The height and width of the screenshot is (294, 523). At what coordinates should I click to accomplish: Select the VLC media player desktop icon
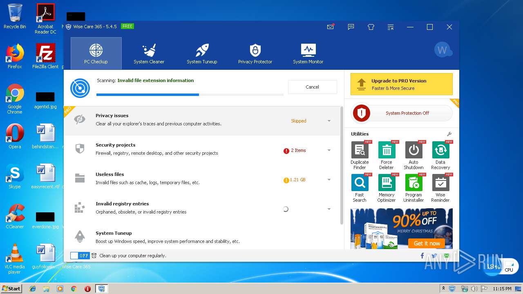click(15, 259)
